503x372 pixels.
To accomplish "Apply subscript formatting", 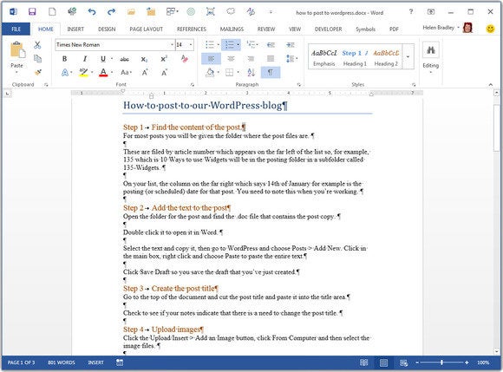I will pyautogui.click(x=144, y=59).
